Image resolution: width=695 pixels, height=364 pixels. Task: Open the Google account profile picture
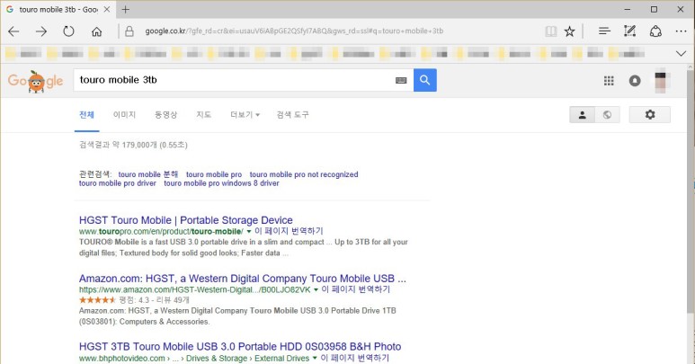pyautogui.click(x=661, y=83)
